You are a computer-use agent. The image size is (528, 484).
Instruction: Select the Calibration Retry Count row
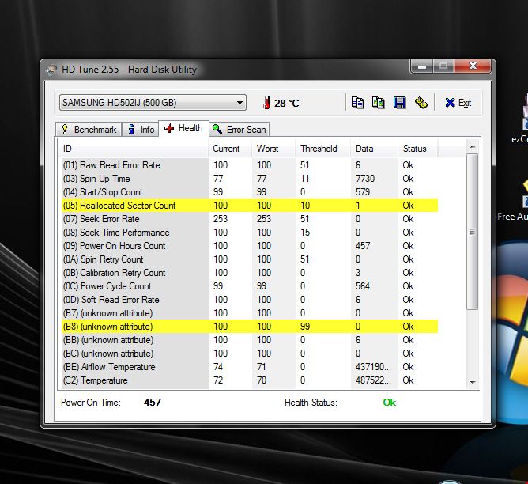(x=250, y=273)
